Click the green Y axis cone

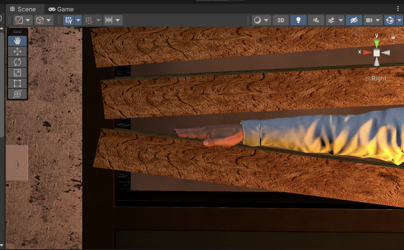coord(377,43)
